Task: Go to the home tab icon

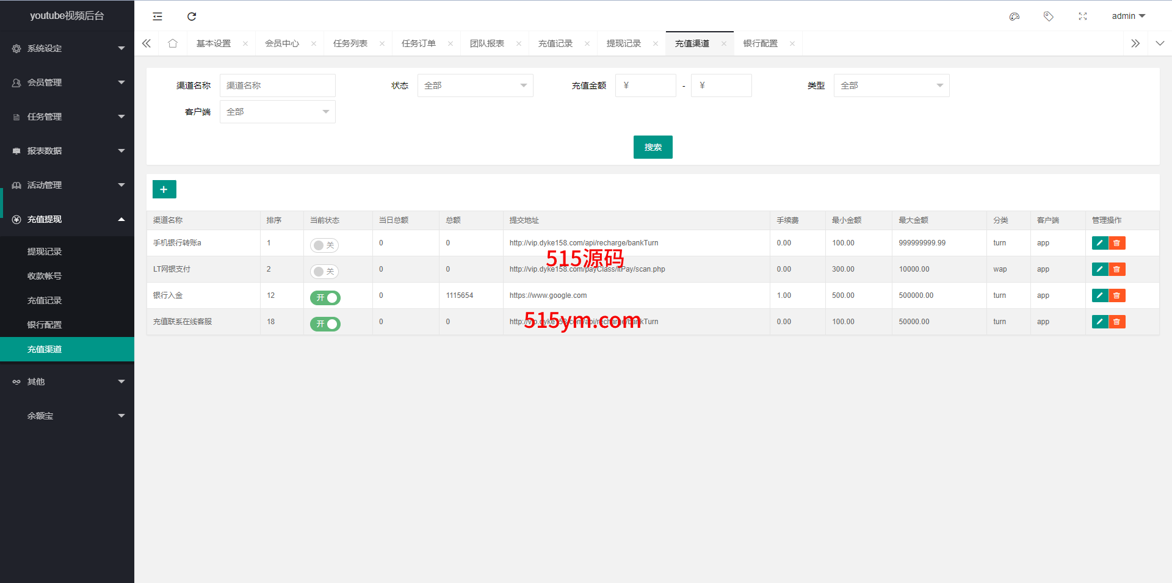Action: [173, 43]
